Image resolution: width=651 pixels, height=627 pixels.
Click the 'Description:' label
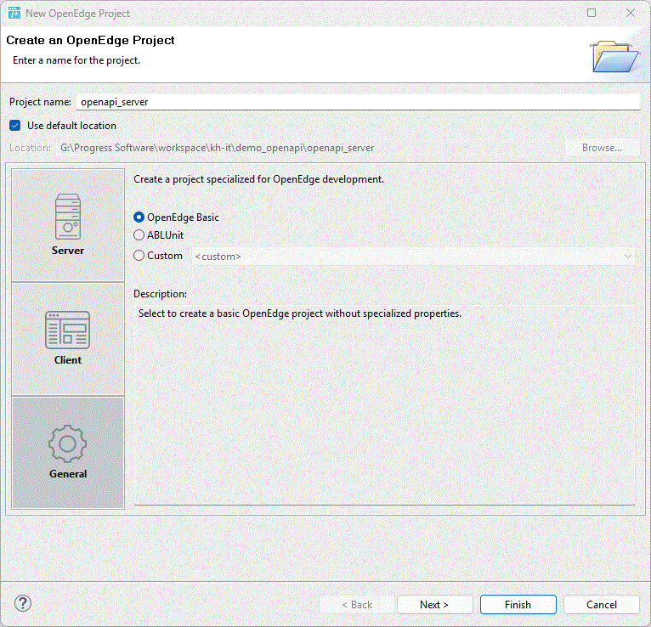click(160, 294)
